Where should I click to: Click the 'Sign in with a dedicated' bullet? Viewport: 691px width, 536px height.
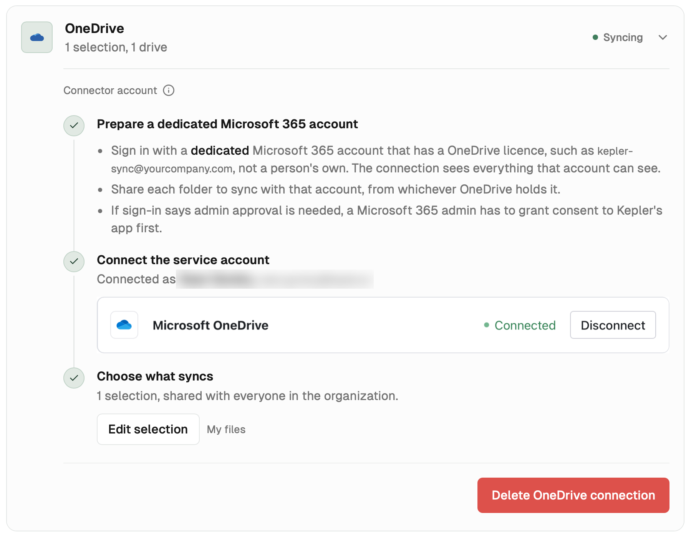pyautogui.click(x=386, y=159)
